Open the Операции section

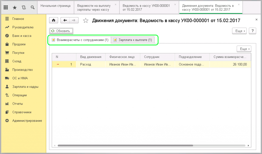tap(19, 95)
